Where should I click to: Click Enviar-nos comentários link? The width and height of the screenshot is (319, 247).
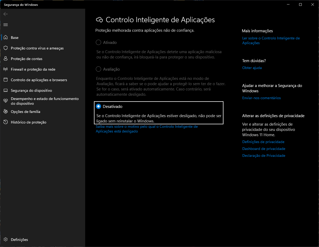[x=261, y=98]
